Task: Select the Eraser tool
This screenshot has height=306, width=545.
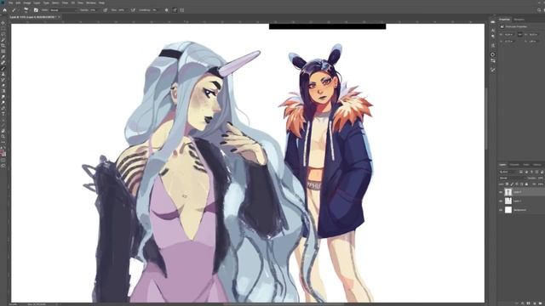Action: [3, 85]
